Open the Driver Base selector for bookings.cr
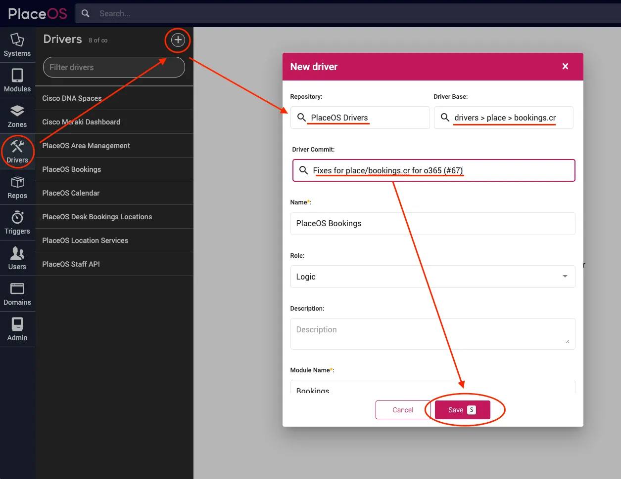This screenshot has height=479, width=621. [503, 118]
